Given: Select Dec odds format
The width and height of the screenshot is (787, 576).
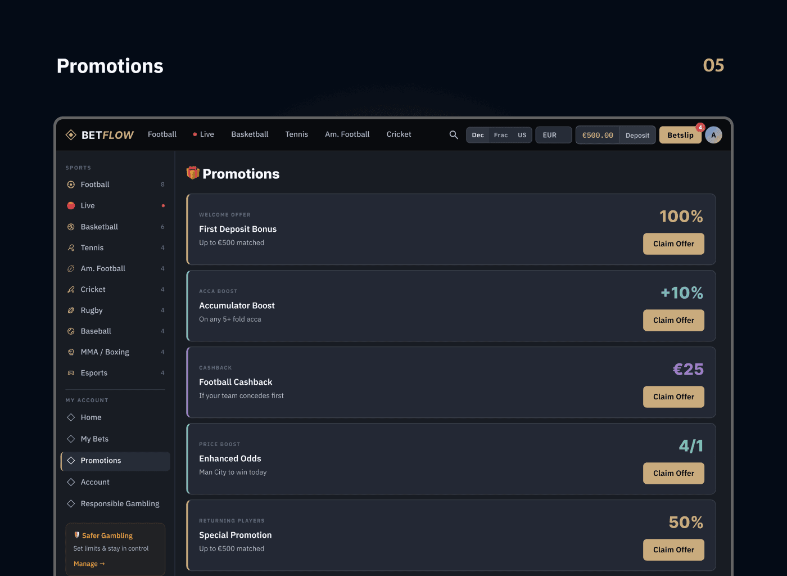Looking at the screenshot, I should coord(478,135).
